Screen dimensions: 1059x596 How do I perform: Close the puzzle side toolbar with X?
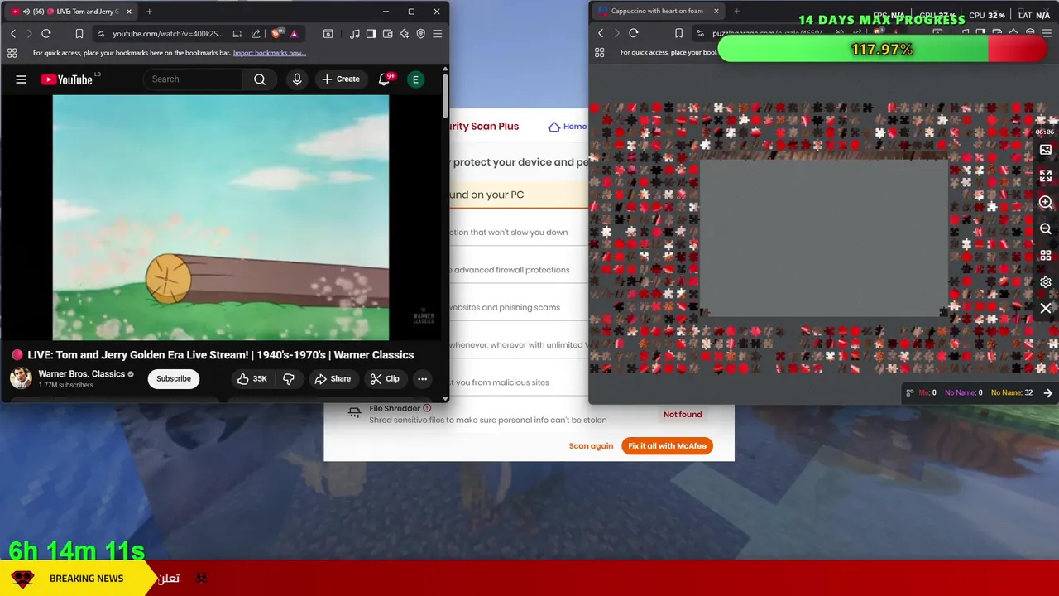click(1046, 309)
